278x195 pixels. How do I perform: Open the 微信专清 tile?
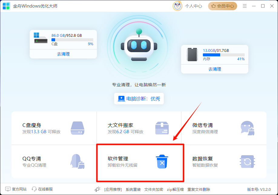(x=224, y=128)
